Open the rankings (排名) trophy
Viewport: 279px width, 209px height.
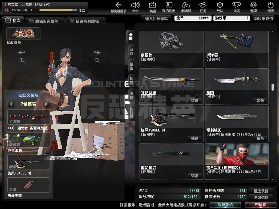(237, 7)
